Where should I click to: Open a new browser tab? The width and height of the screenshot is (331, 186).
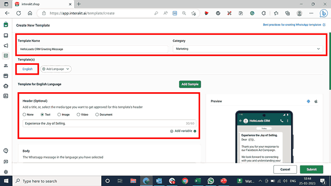pyautogui.click(x=79, y=4)
